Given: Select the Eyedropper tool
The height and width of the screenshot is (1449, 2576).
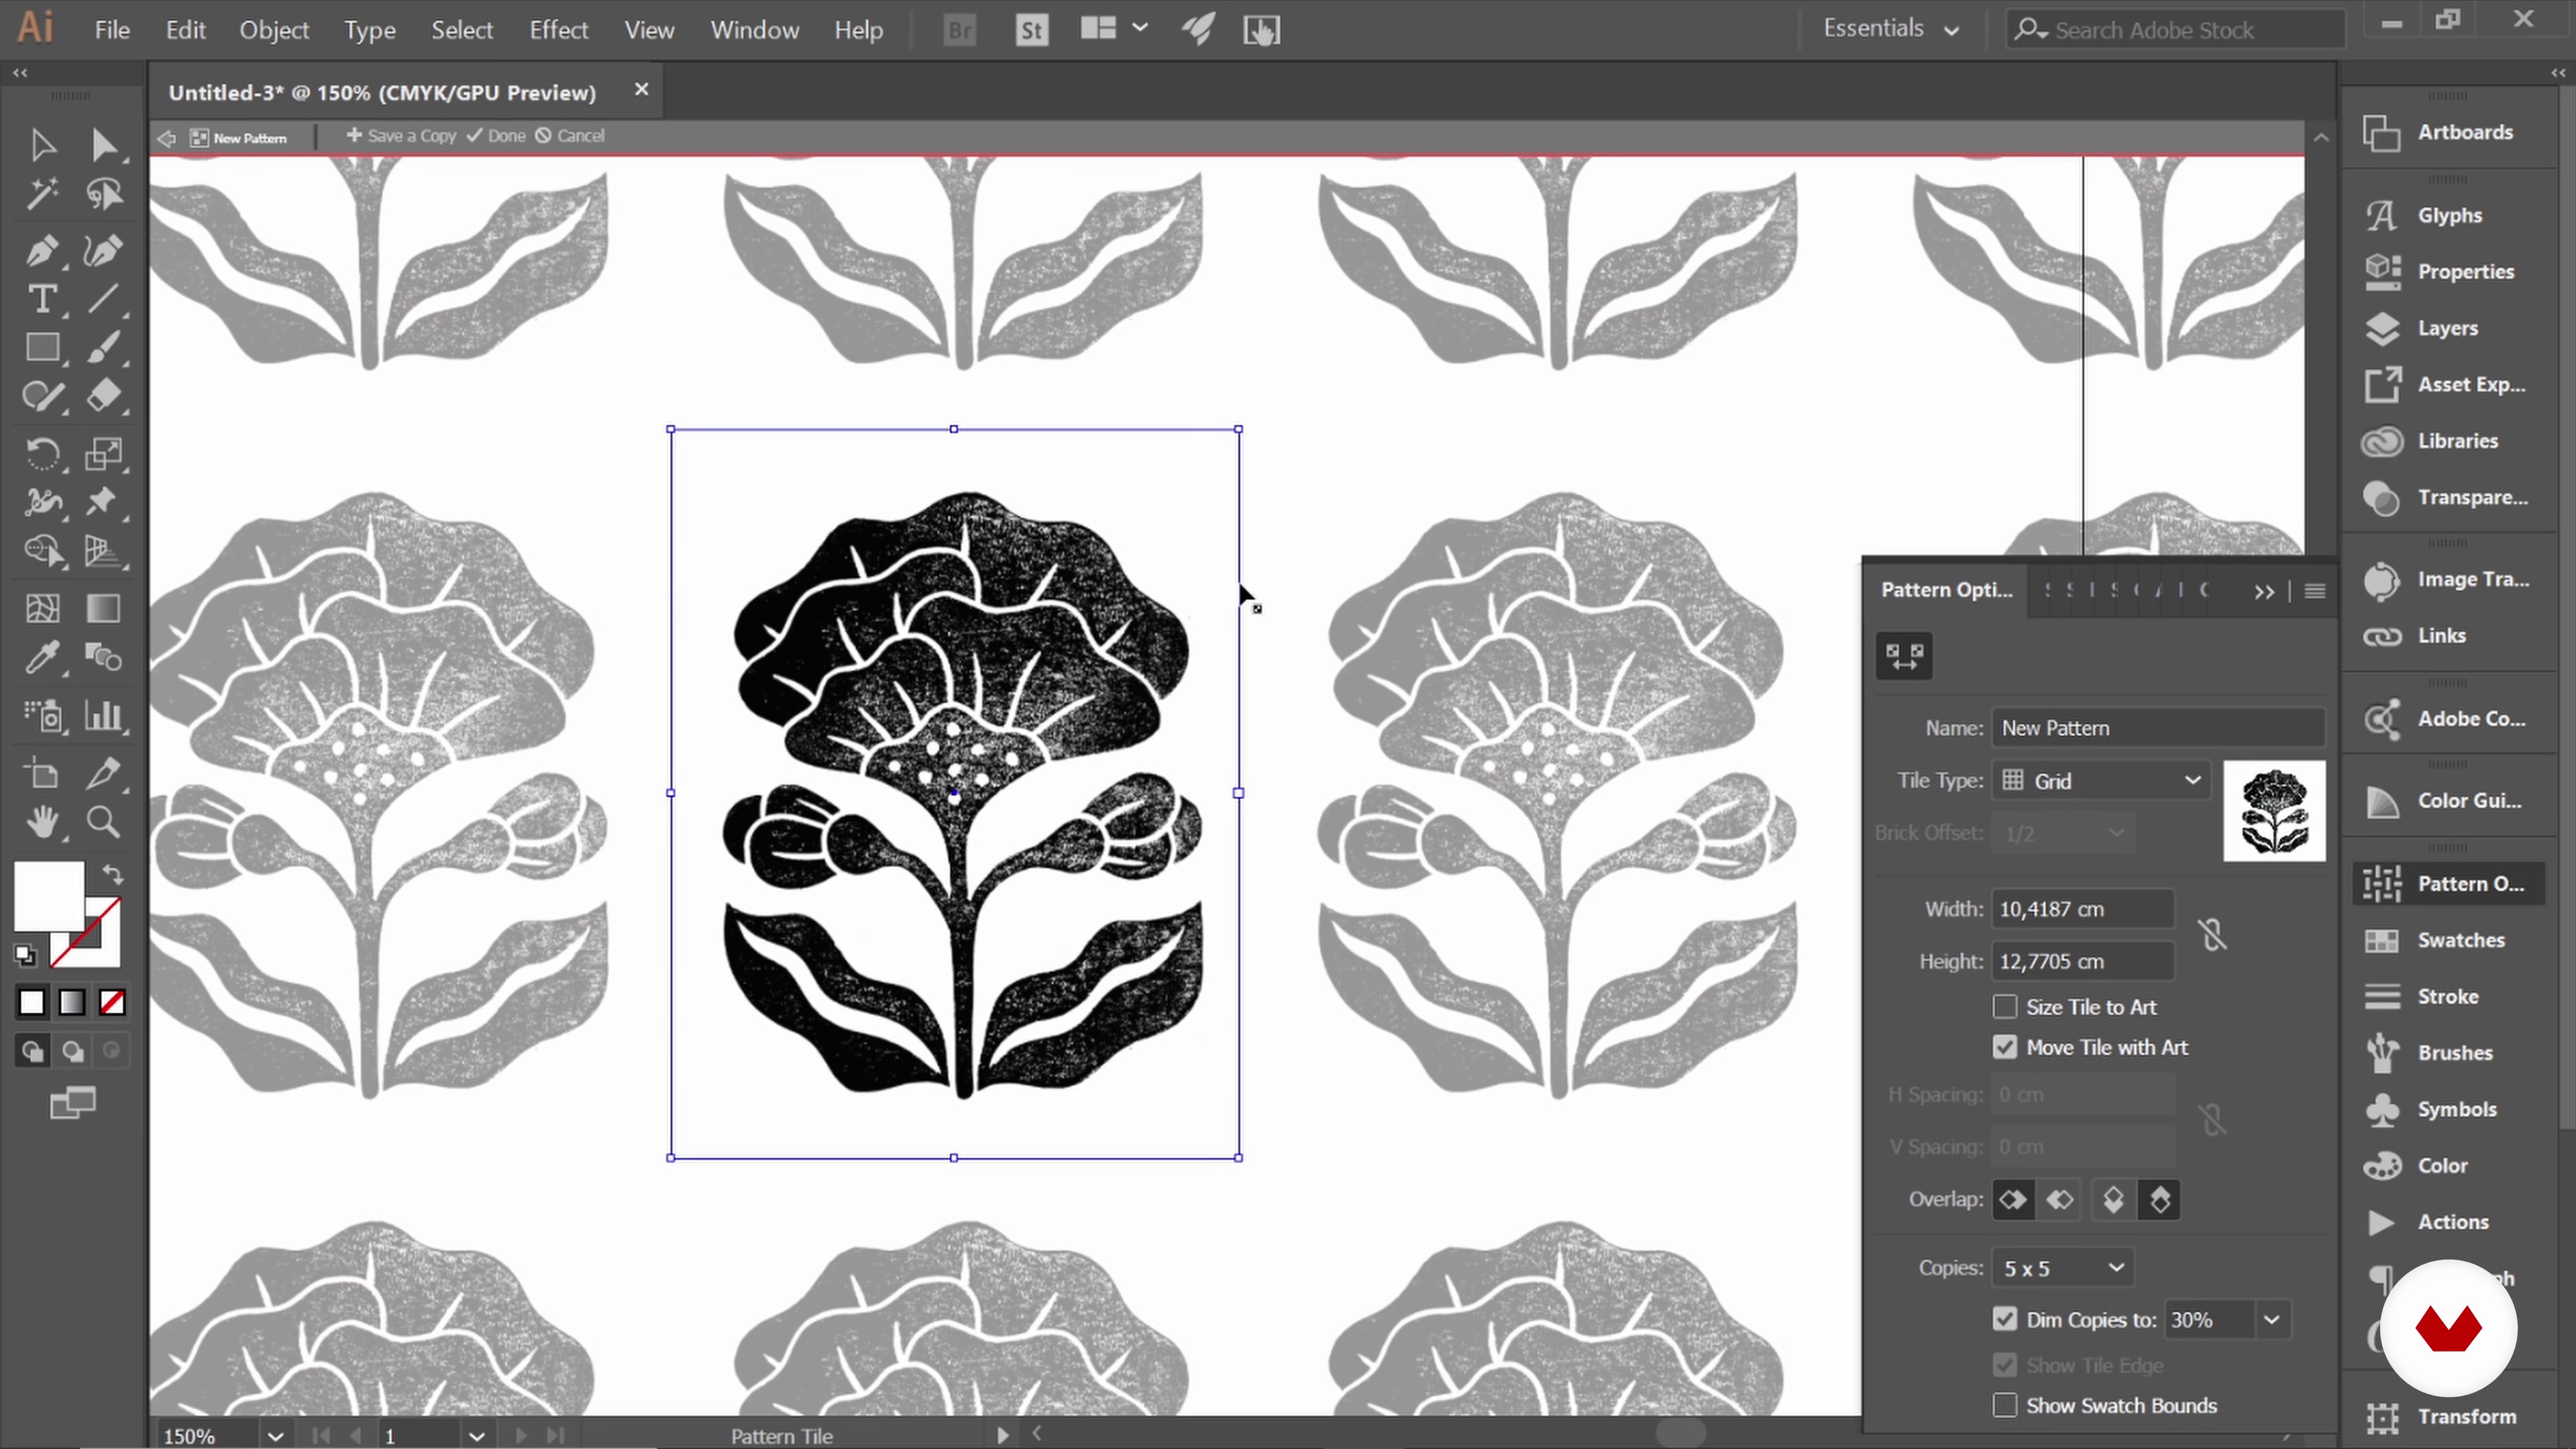Looking at the screenshot, I should click(42, 658).
